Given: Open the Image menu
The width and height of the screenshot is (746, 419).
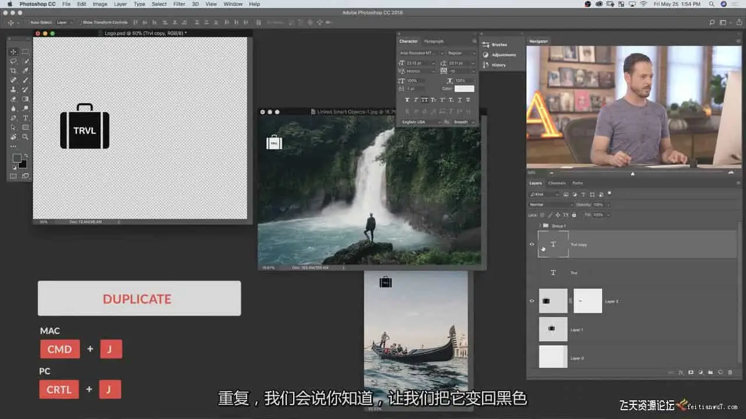Looking at the screenshot, I should tap(100, 4).
